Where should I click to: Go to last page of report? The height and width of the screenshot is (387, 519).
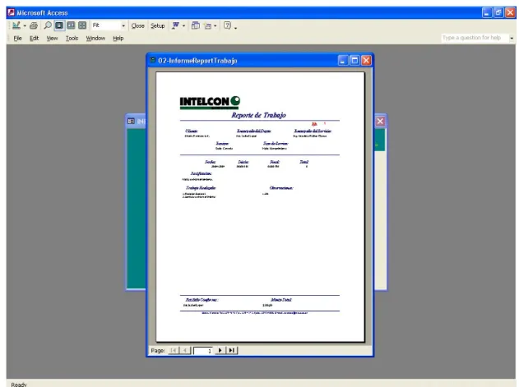tap(232, 350)
